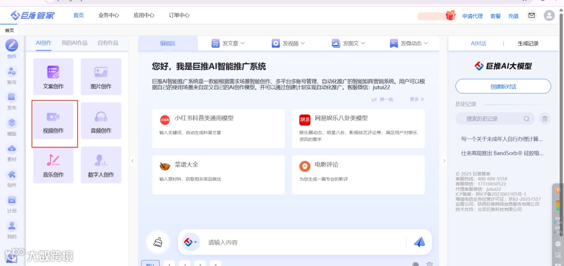Open the 发文章 dropdown
564x266 pixels.
(x=228, y=43)
